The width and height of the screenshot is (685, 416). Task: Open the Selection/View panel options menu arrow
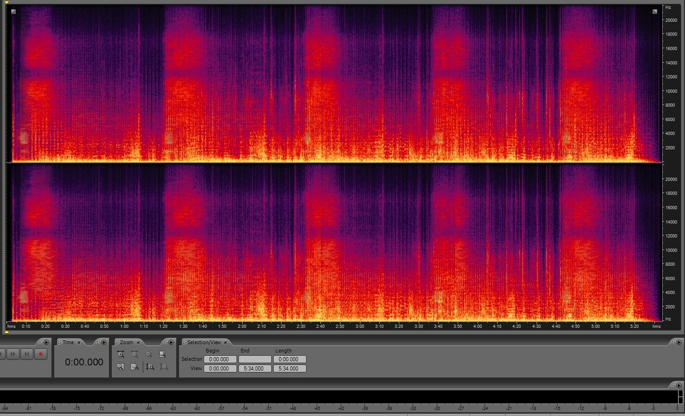point(679,342)
